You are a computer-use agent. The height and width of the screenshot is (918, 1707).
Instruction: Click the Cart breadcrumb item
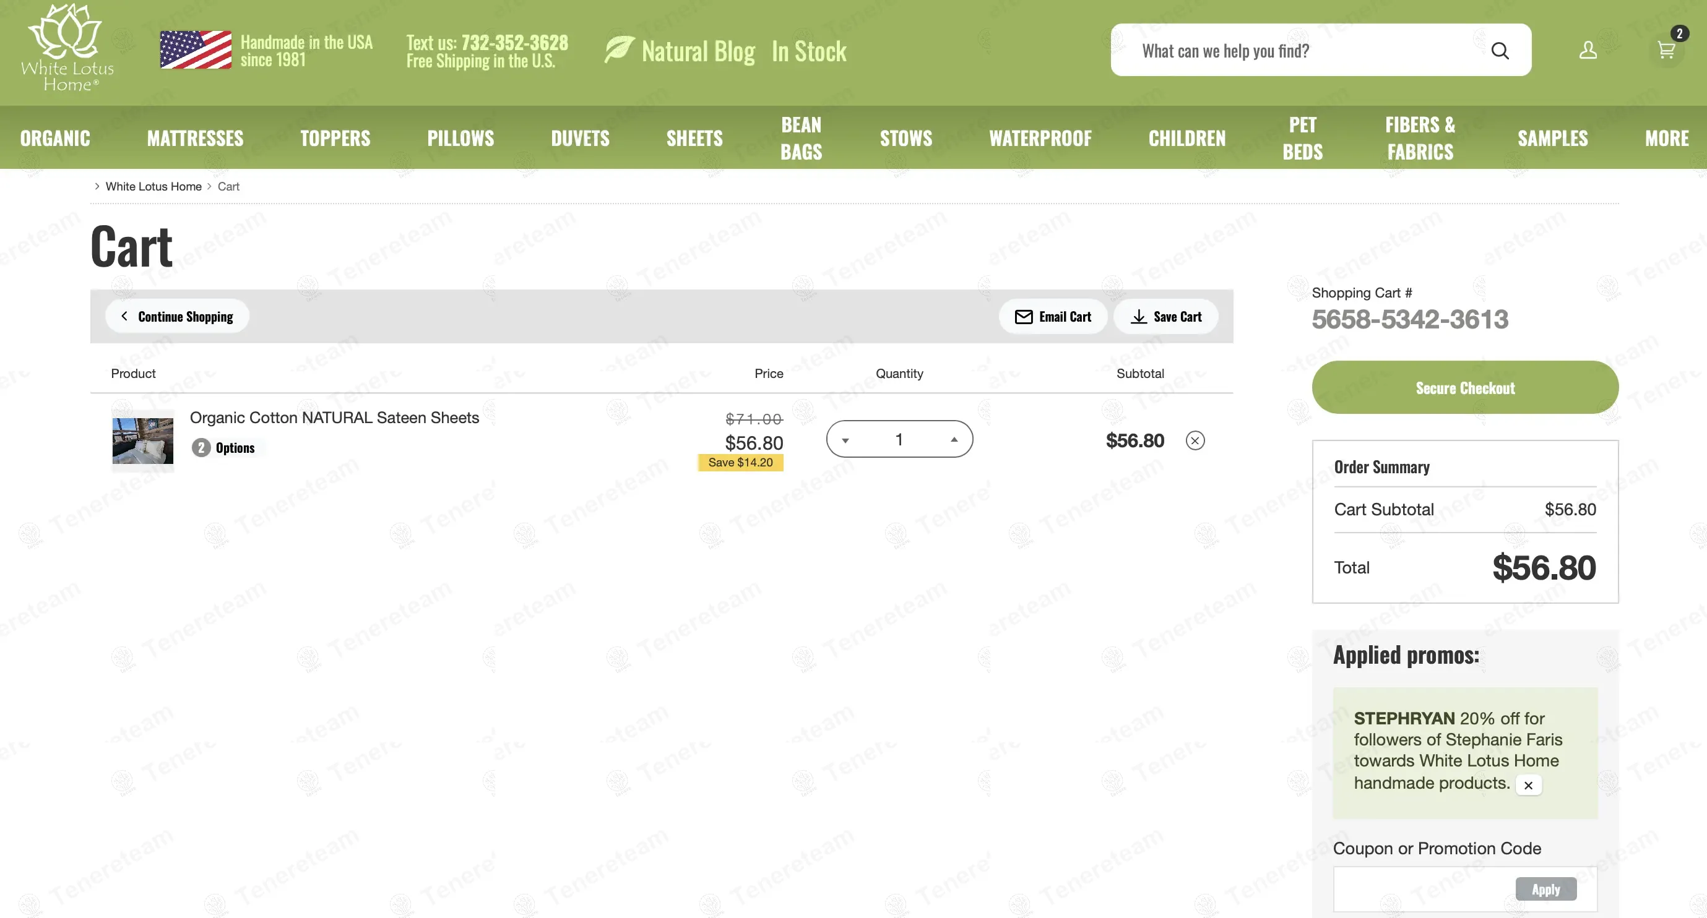[x=228, y=187]
